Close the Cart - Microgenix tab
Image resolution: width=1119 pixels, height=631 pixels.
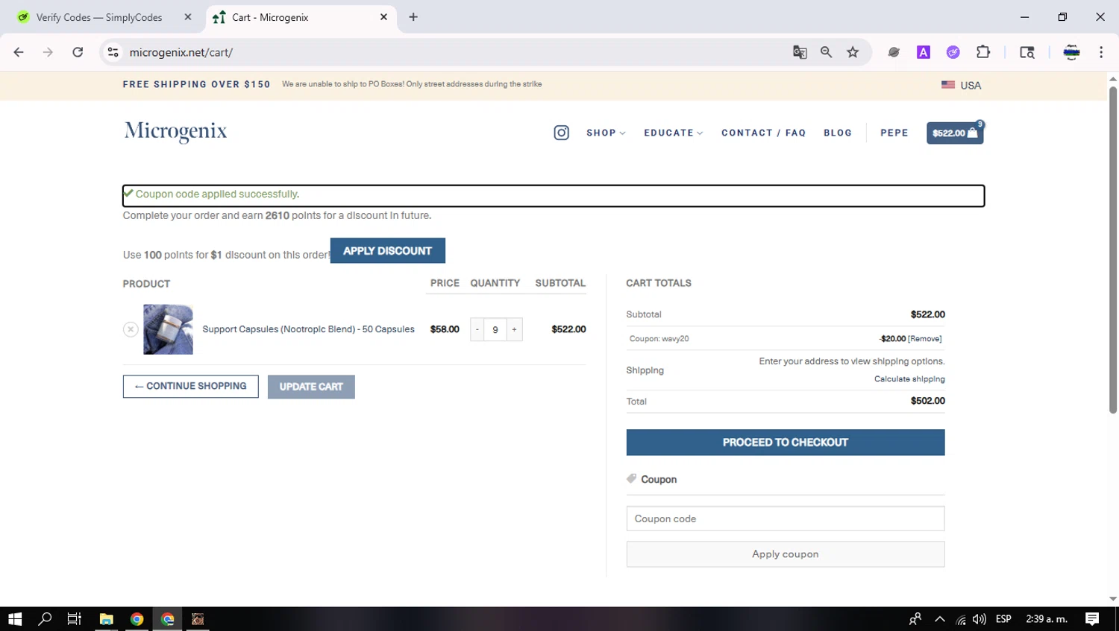[383, 17]
